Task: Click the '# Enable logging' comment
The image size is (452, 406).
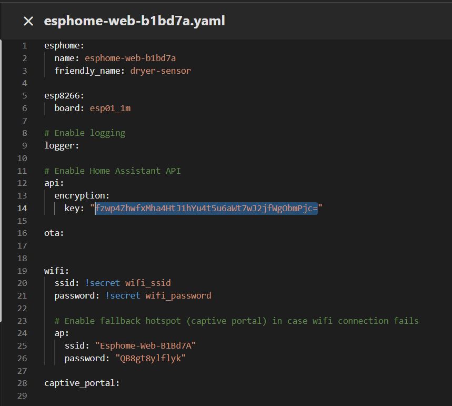Action: click(85, 133)
